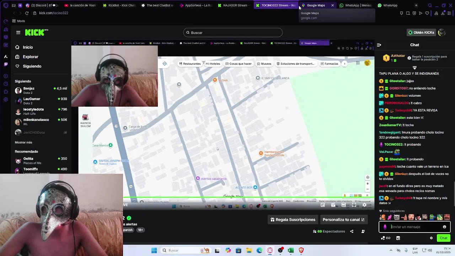455x256 pixels.
Task: Open the user profile avatar menu
Action: pos(442,32)
